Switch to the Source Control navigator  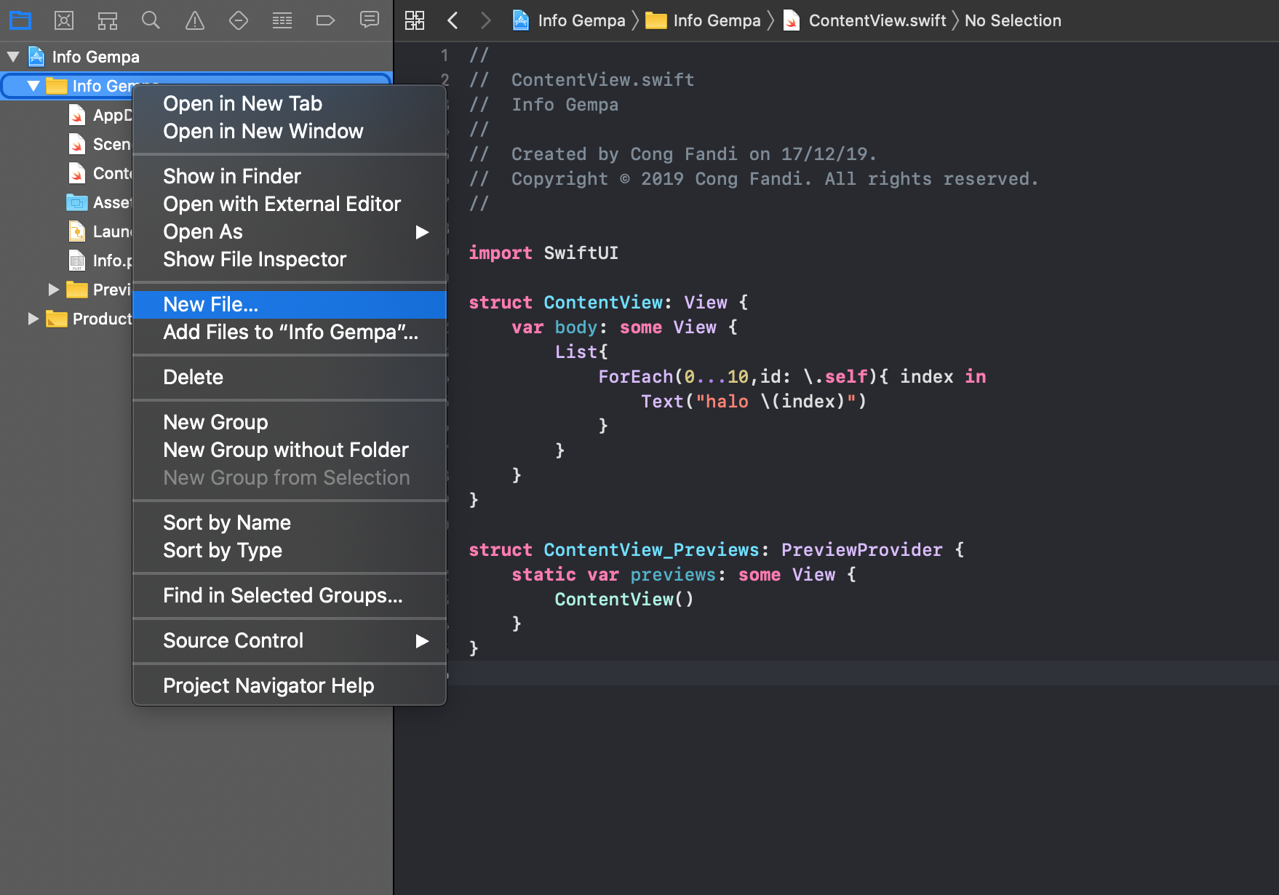point(64,20)
